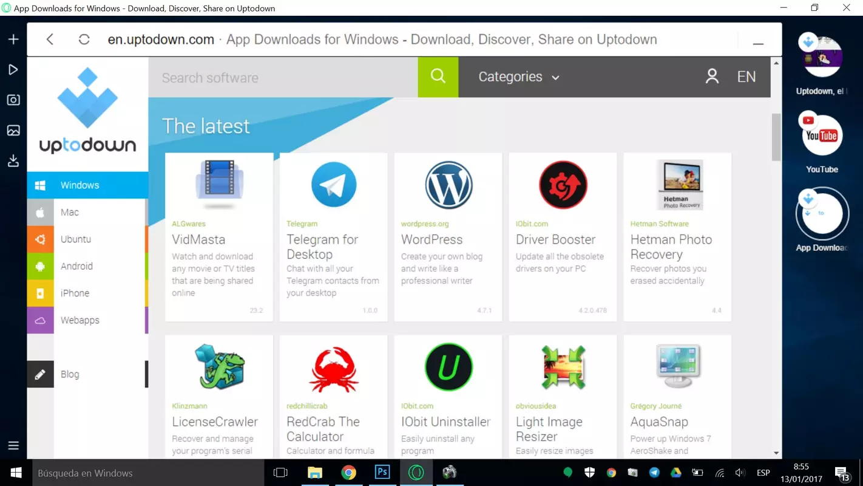The image size is (863, 486).
Task: Select iPhone platform in sidebar
Action: (x=87, y=293)
